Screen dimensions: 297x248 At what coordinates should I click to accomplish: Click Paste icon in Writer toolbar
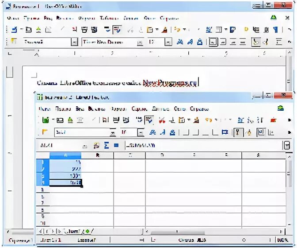coord(150,30)
